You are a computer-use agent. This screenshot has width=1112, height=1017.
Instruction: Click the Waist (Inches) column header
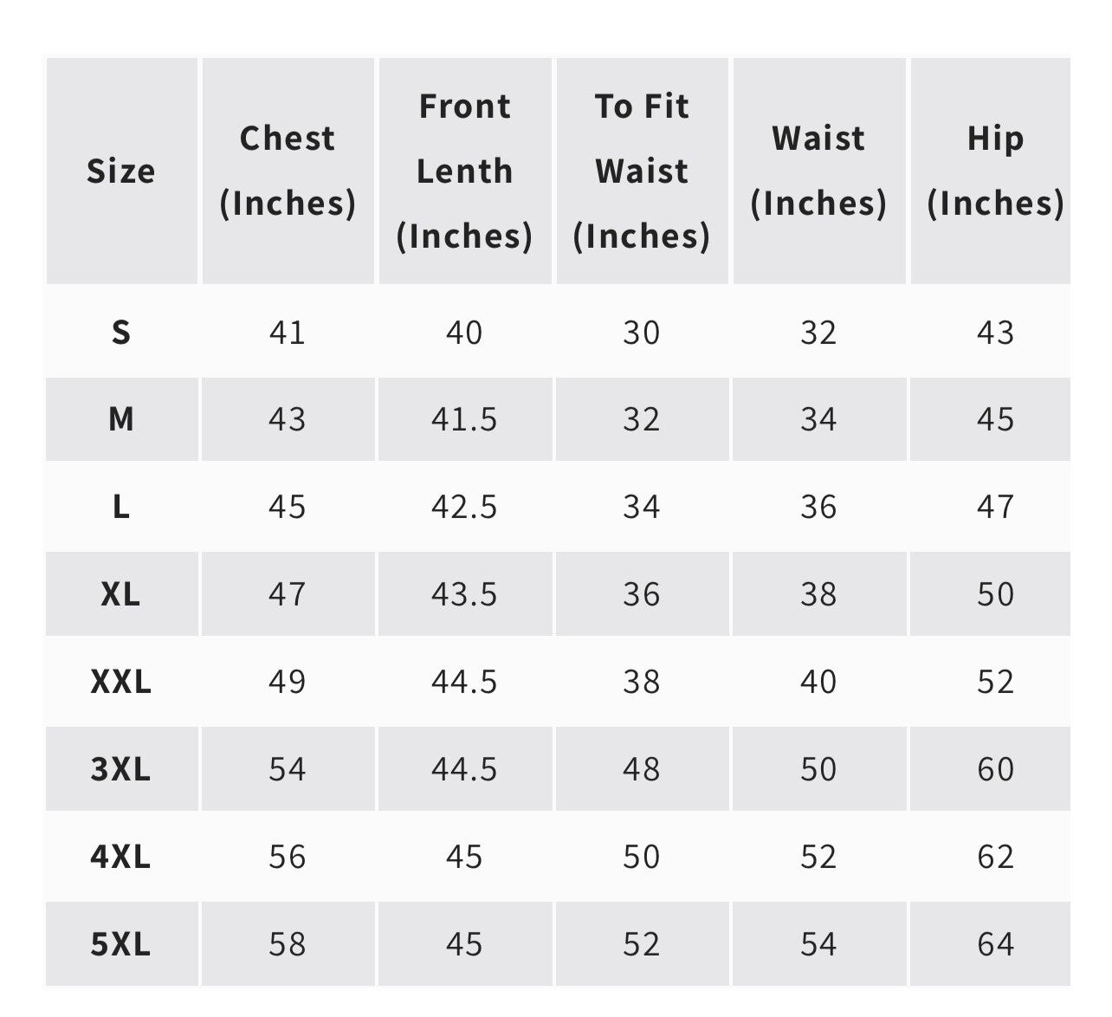[818, 171]
